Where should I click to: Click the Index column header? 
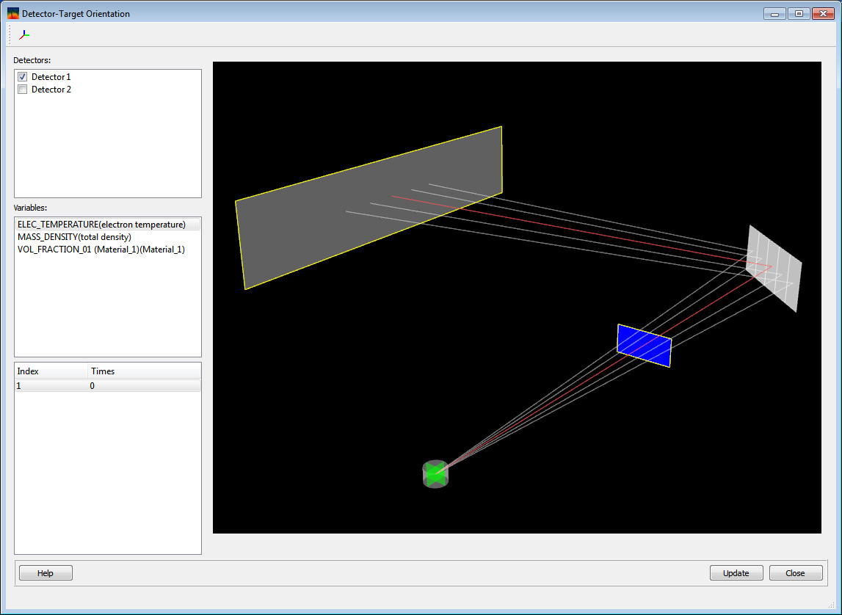(x=50, y=371)
